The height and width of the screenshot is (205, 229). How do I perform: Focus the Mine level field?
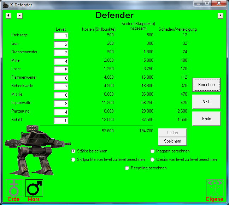coord(61,61)
